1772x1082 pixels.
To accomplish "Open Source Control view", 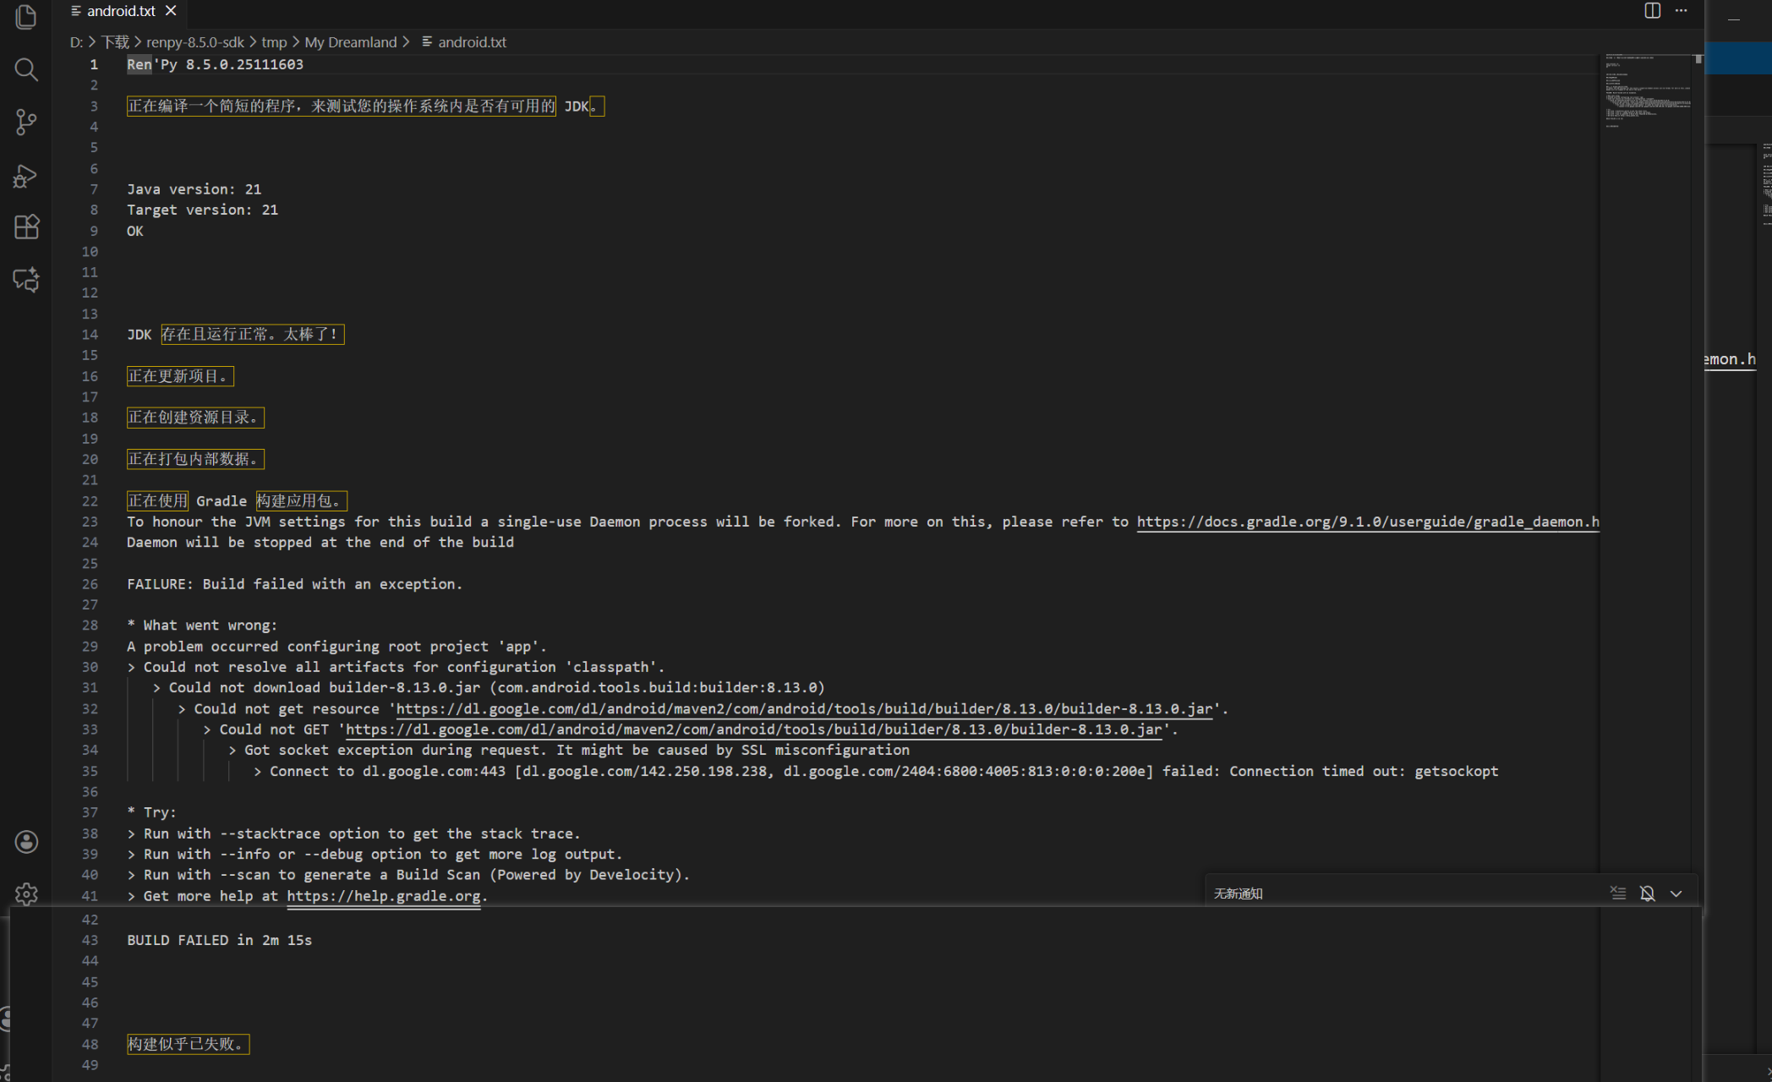I will click(26, 123).
